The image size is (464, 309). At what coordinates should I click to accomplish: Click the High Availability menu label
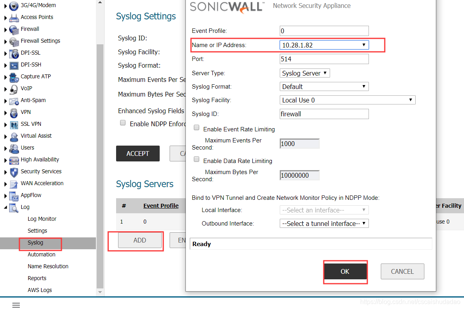tap(40, 159)
